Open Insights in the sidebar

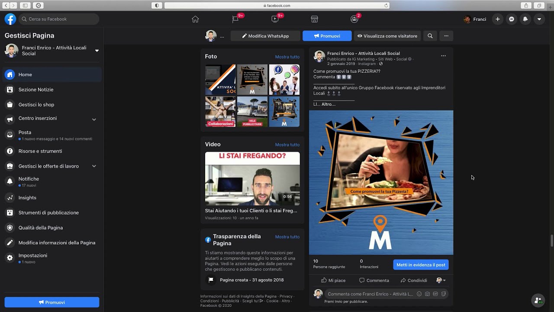52,198
